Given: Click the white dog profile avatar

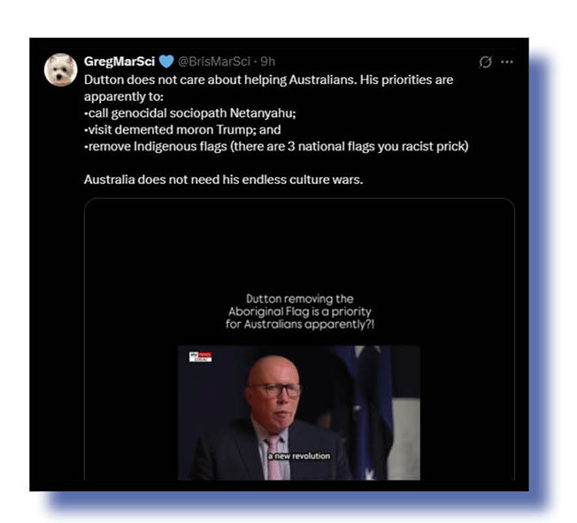Looking at the screenshot, I should 61,70.
